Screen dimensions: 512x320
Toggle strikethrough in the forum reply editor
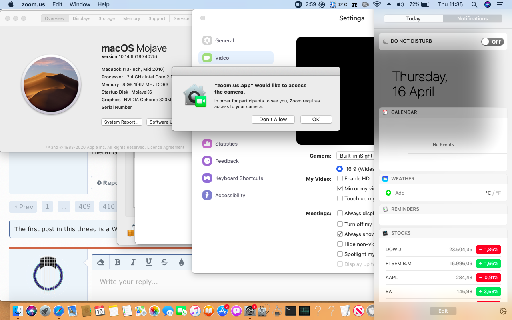click(x=164, y=262)
